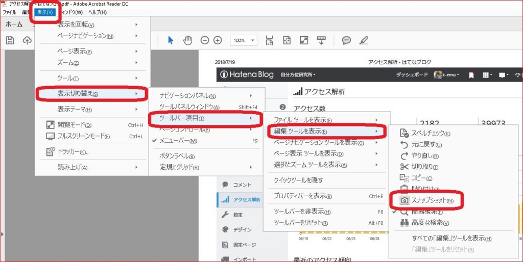
Task: Click ボタンラベル entry
Action: (x=207, y=156)
